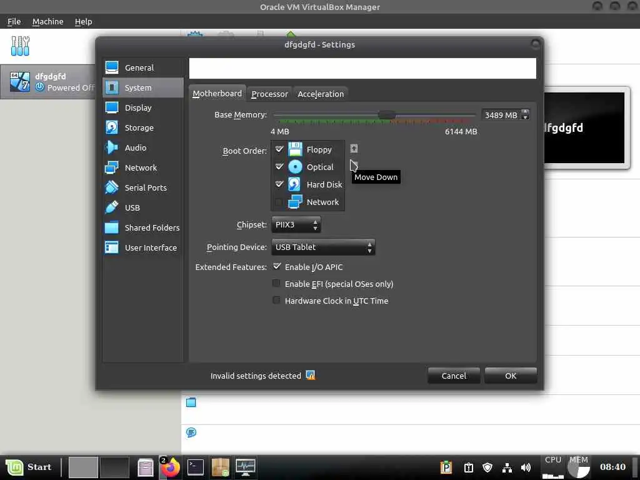
Task: Open the Storage settings category
Action: (x=143, y=127)
